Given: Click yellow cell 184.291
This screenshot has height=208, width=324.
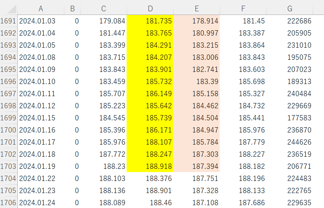Looking at the screenshot, I should (150, 45).
